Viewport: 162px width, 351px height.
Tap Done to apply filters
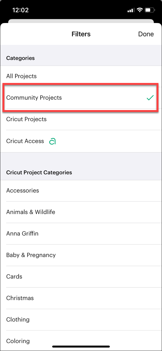(146, 34)
